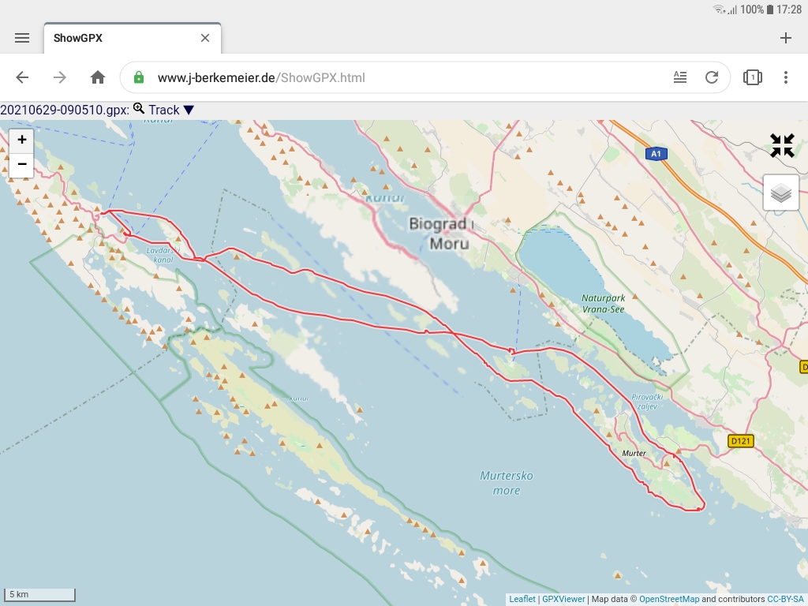Navigate back to previous page
The height and width of the screenshot is (606, 808).
pos(22,77)
